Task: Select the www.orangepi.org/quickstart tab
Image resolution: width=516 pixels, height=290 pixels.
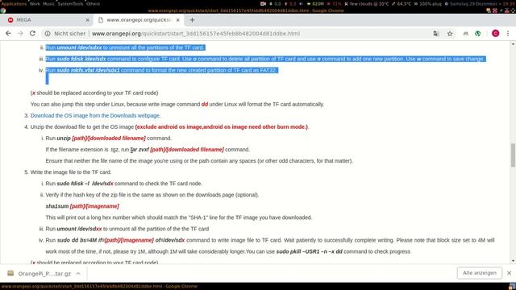Action: 139,20
